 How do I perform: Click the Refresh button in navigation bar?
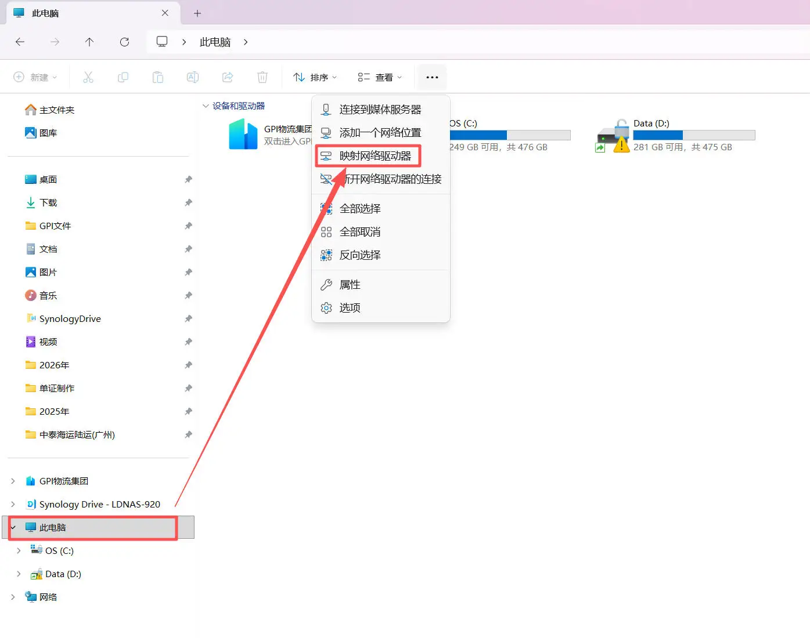[124, 42]
